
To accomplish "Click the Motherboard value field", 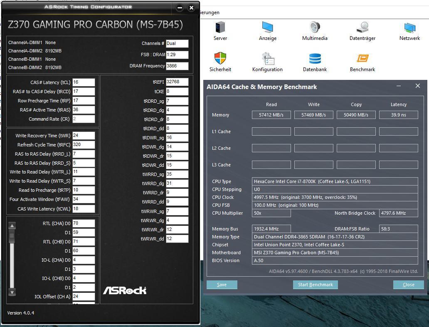I will pyautogui.click(x=335, y=253).
